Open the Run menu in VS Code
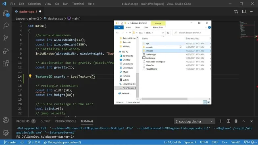This screenshot has height=145, width=258. pos(65,4)
